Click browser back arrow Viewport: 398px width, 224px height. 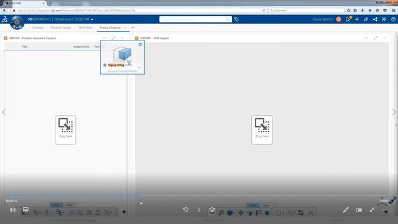click(4, 11)
